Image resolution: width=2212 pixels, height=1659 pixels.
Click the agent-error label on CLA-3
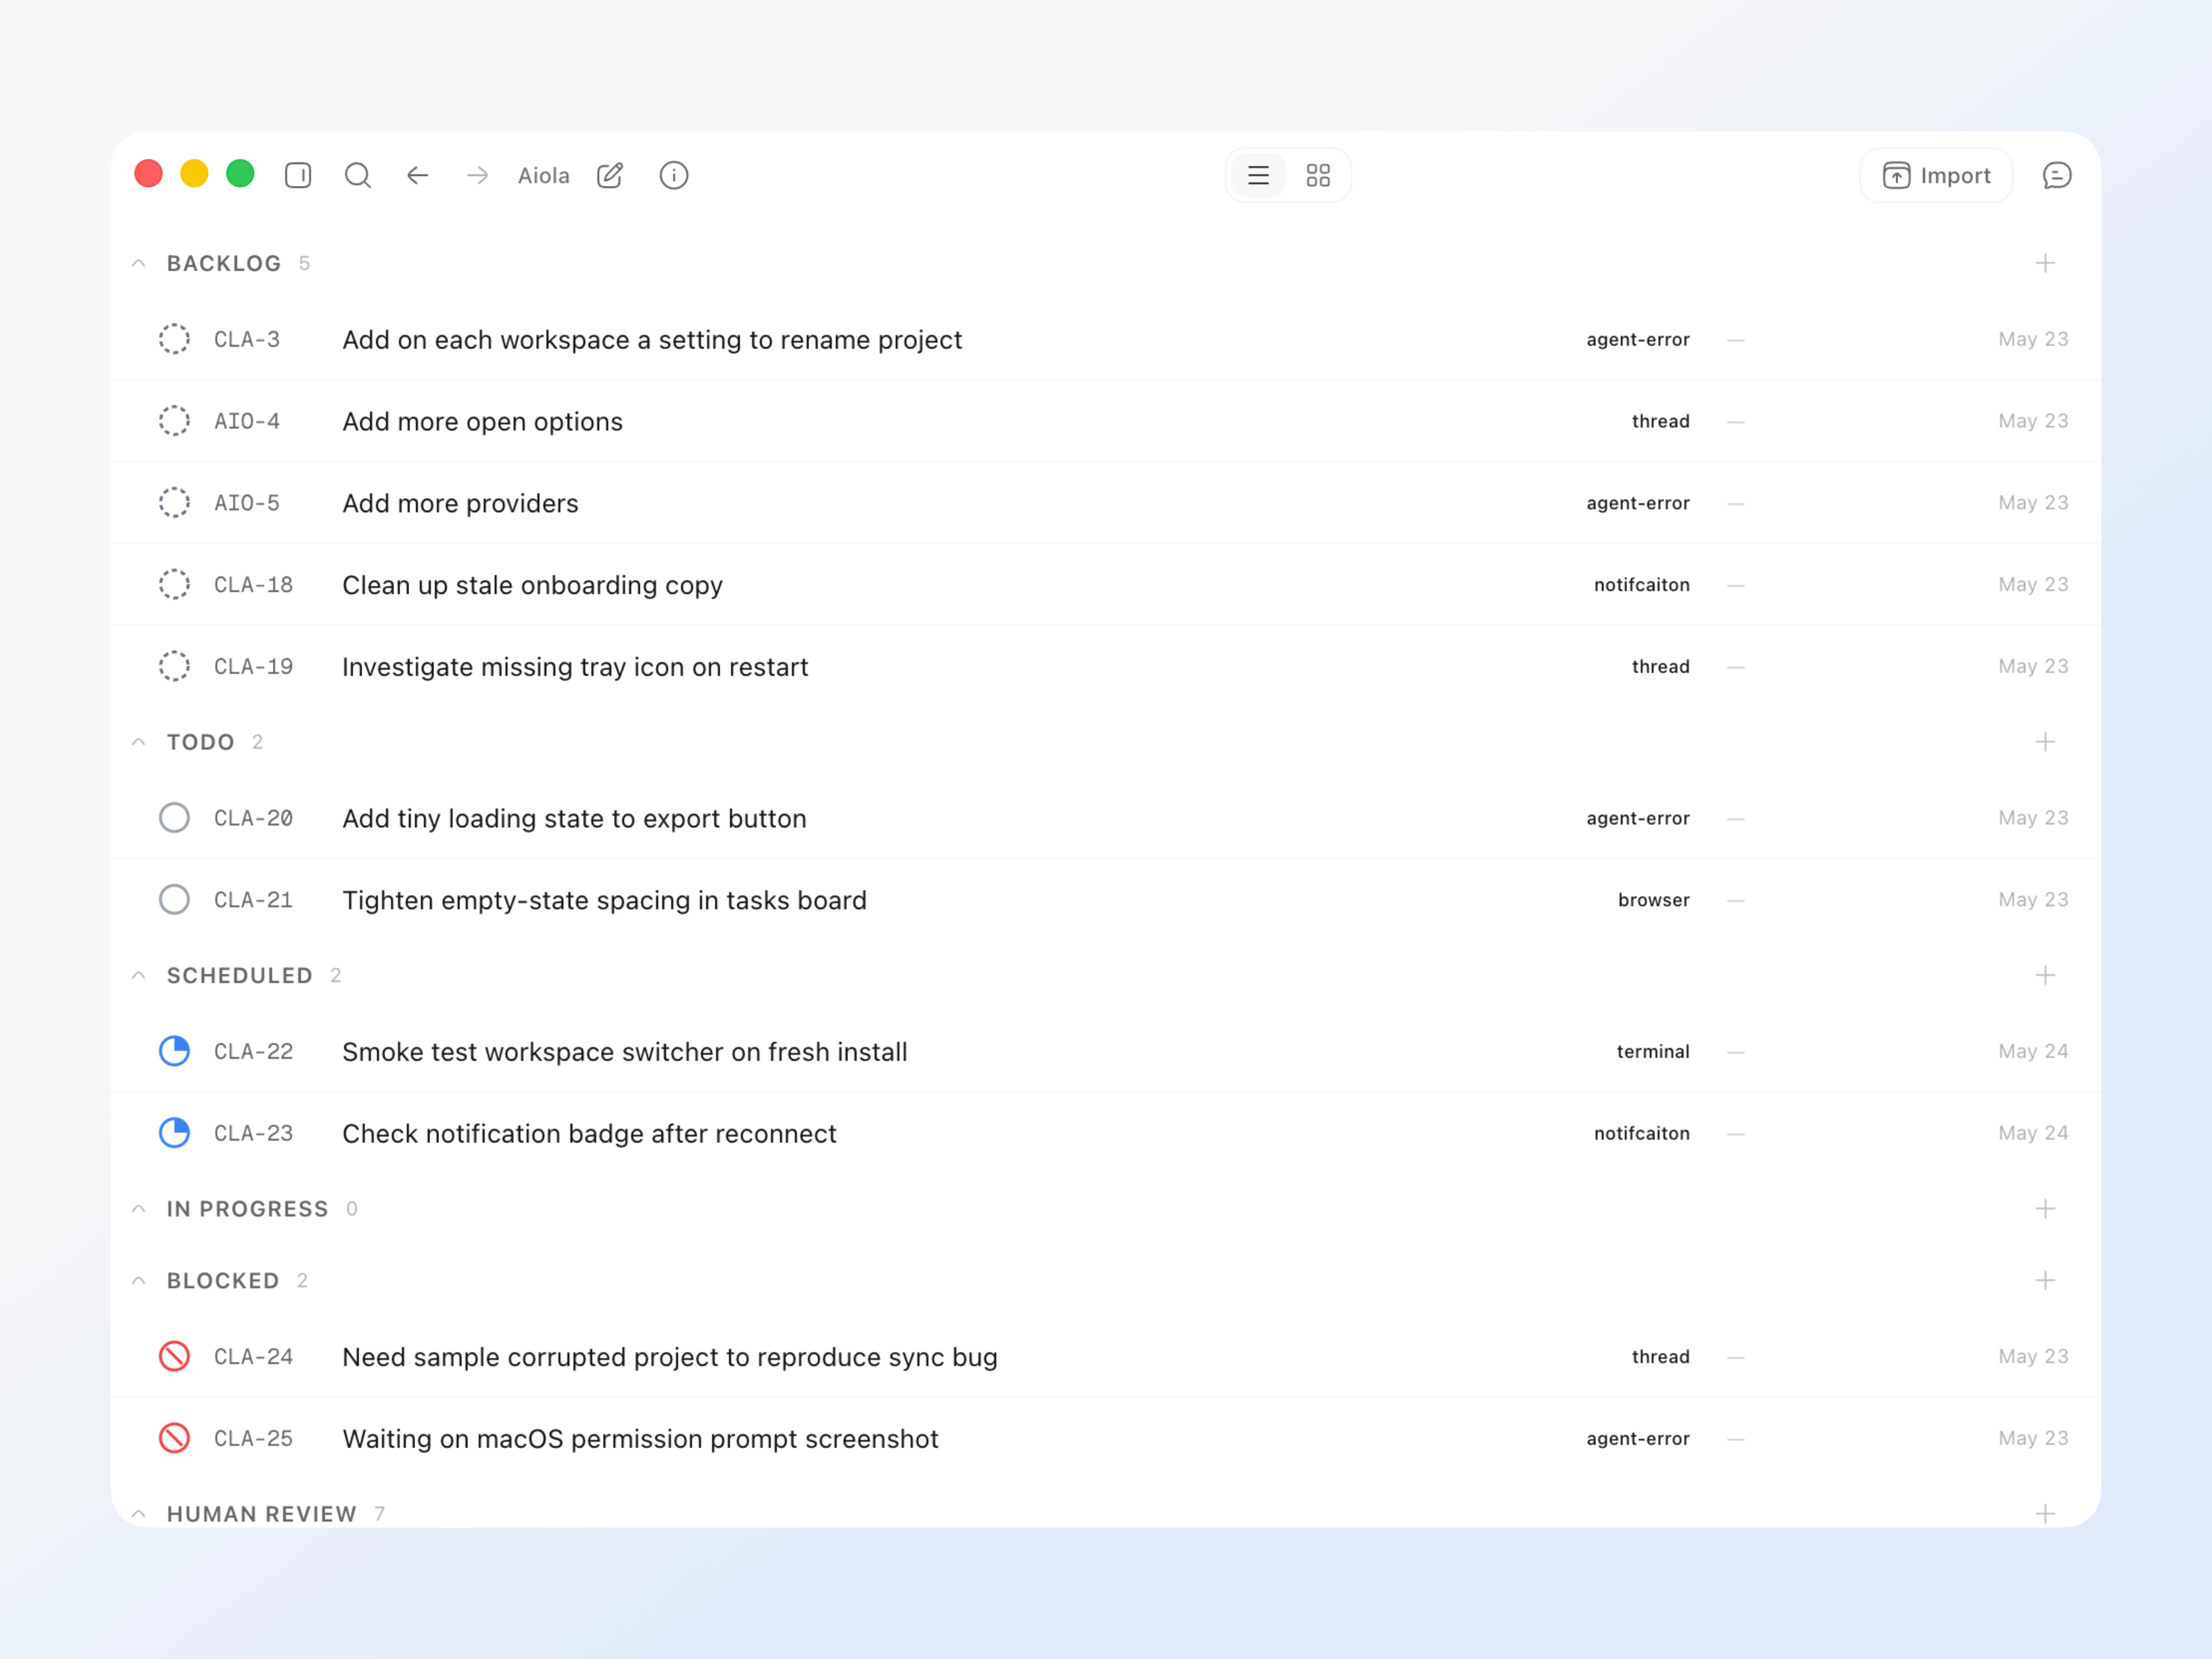pos(1638,340)
